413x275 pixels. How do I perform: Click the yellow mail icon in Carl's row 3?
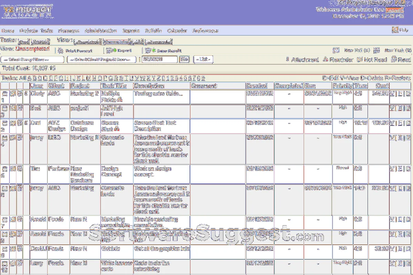(13, 123)
